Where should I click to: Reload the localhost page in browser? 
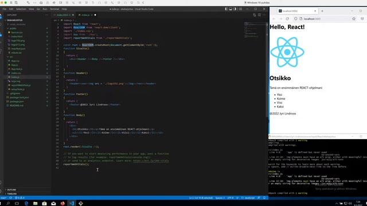pos(287,19)
